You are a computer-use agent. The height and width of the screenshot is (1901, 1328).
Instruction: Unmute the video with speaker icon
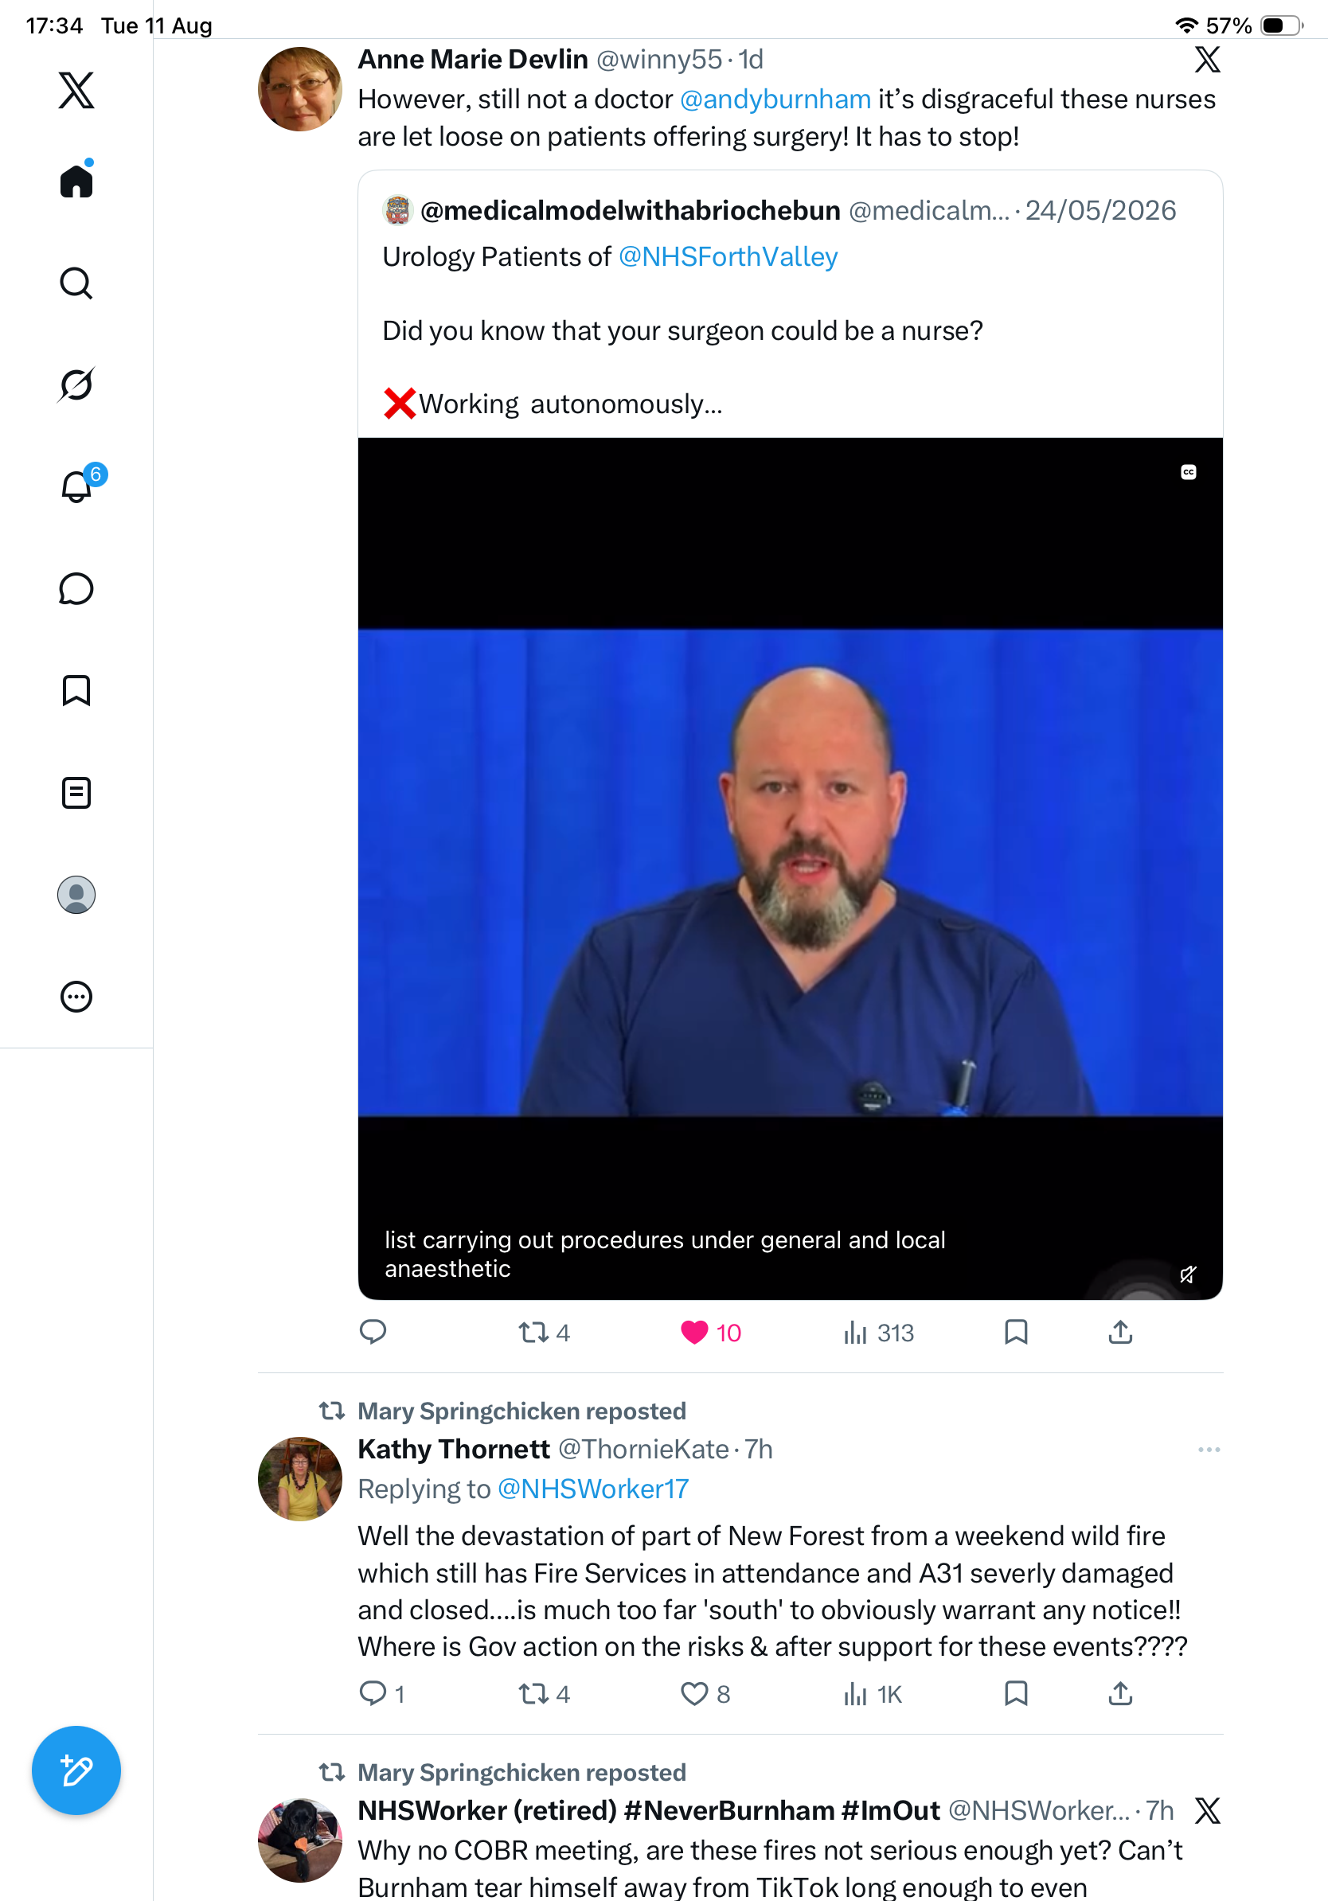tap(1188, 1274)
